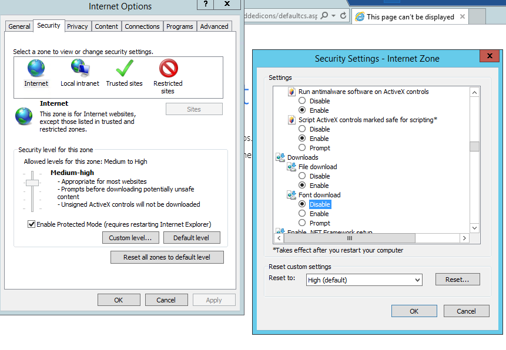Click the security level slider handle
Screen dimensions: 506x350
tap(32, 183)
